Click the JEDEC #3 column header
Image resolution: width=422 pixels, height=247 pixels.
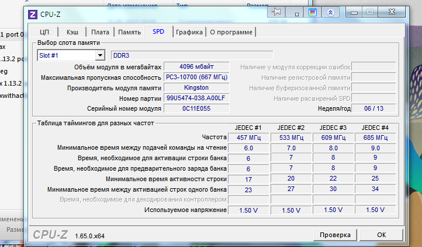click(x=333, y=128)
